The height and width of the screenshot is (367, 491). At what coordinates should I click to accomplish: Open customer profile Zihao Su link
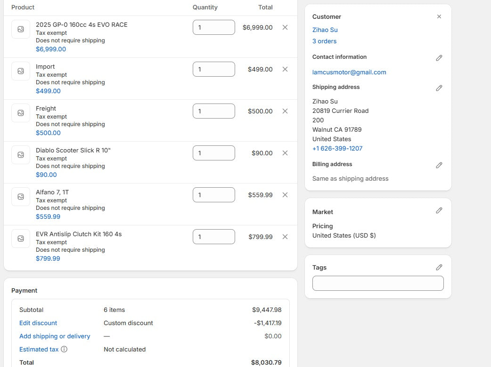325,30
